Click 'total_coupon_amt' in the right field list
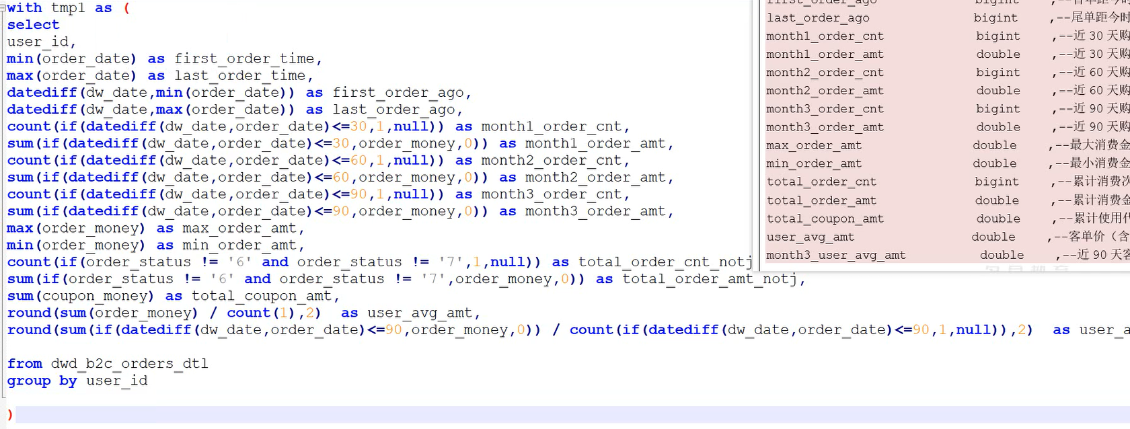 (x=825, y=219)
